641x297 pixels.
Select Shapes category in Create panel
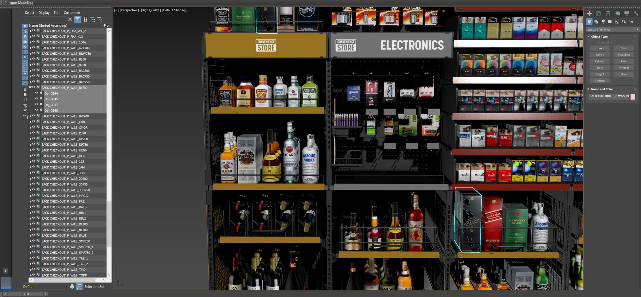[x=596, y=22]
